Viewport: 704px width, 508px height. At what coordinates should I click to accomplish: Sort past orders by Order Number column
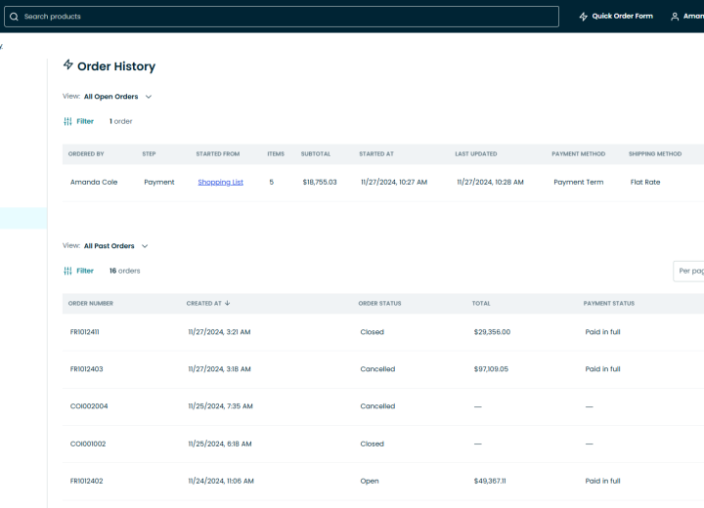[x=91, y=304]
